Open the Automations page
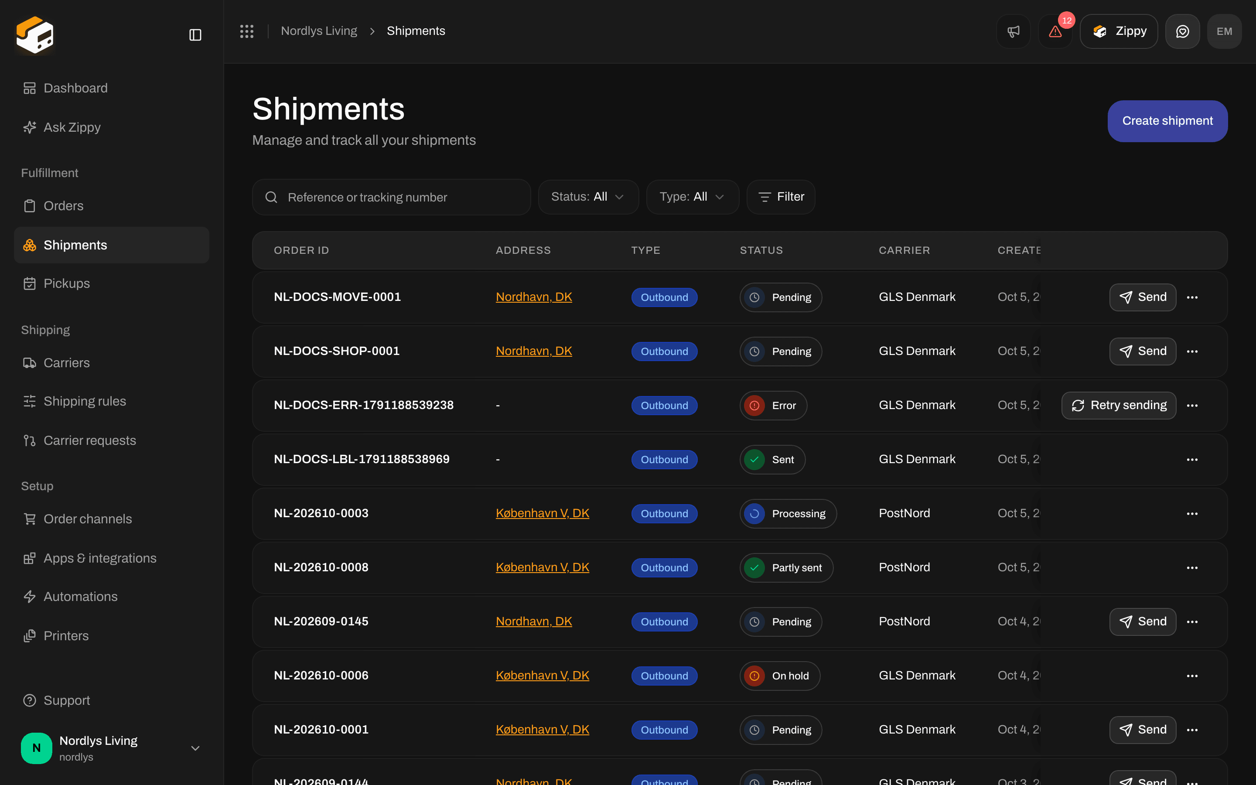Viewport: 1256px width, 785px height. pos(112,597)
